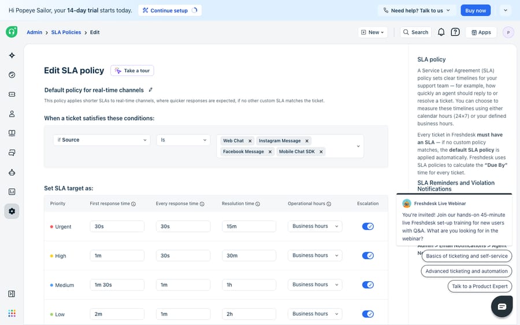Edit High resolution time 30m field
Viewport: 520px width, 325px height.
[x=248, y=255]
